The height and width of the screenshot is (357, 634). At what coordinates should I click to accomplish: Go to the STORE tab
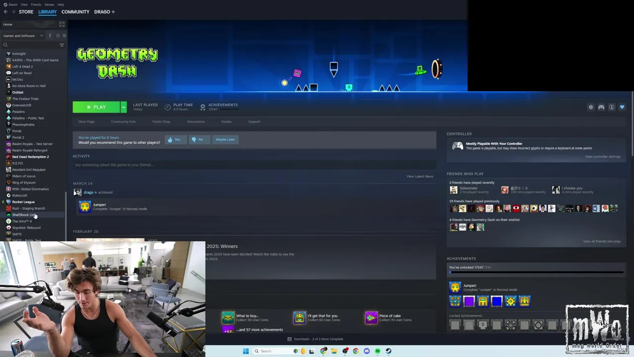[x=26, y=12]
